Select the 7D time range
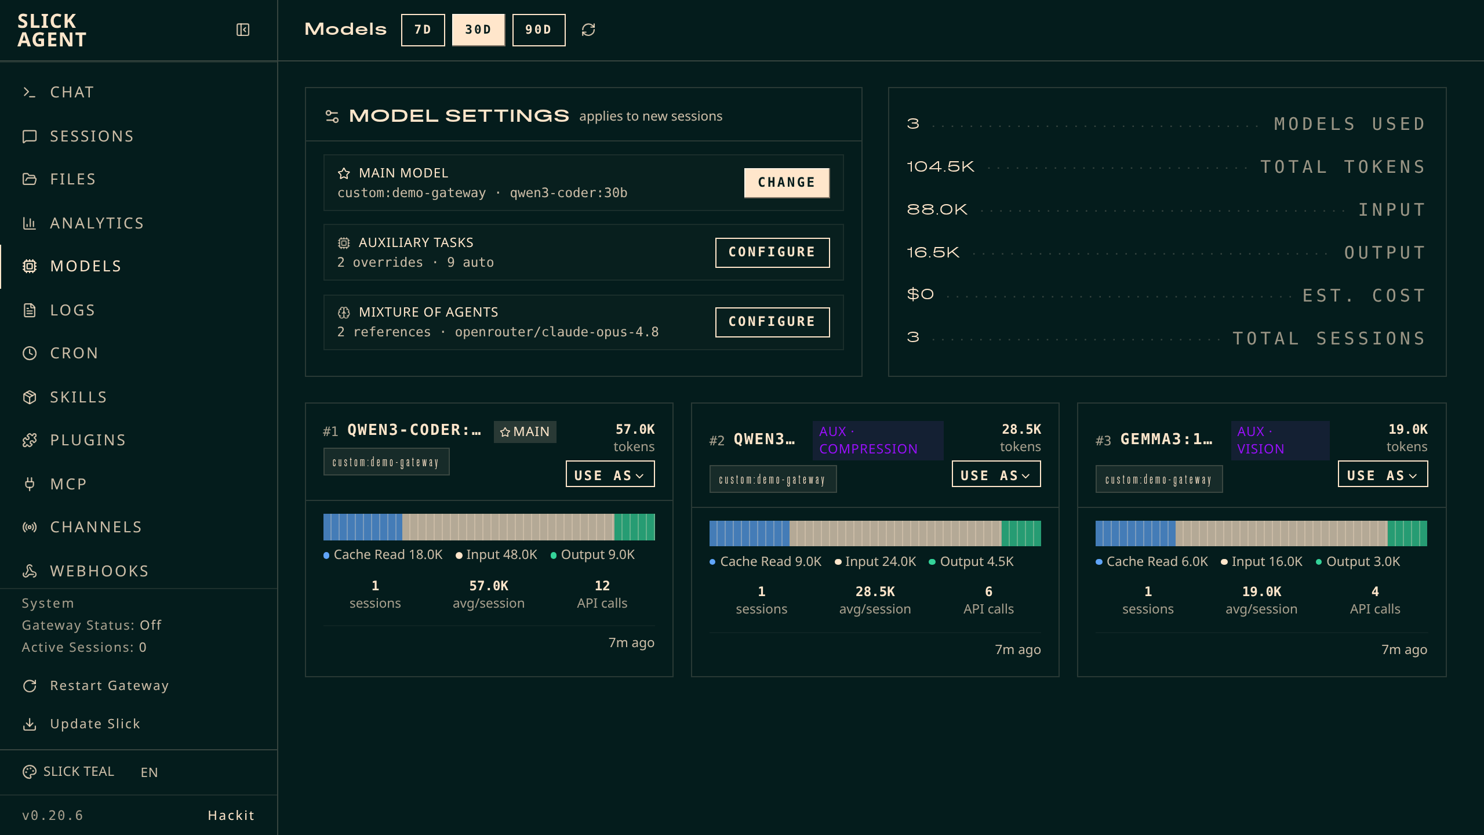 pyautogui.click(x=423, y=30)
